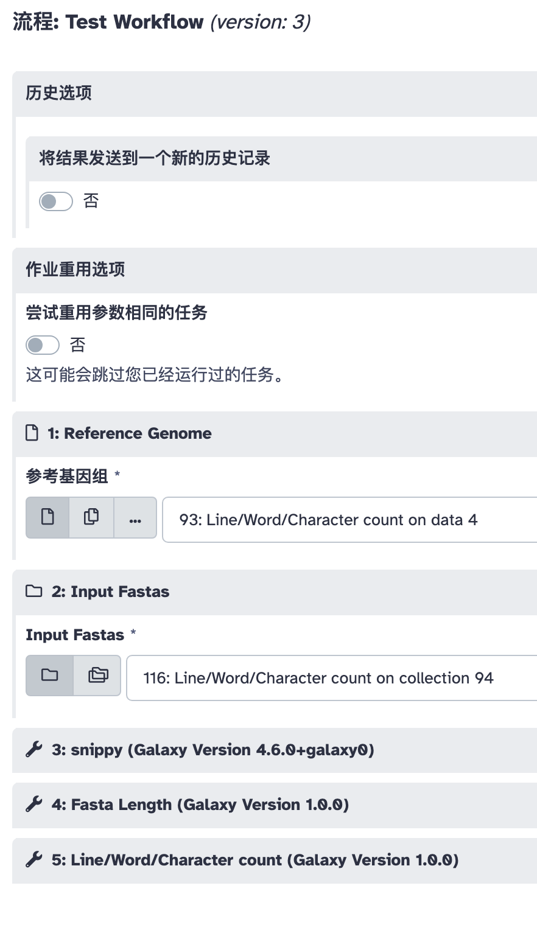Click wrench icon beside snippy step
The width and height of the screenshot is (537, 936).
coord(34,750)
